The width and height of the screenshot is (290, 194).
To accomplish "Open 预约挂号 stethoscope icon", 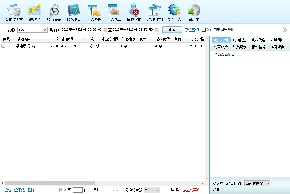I will point(54,11).
